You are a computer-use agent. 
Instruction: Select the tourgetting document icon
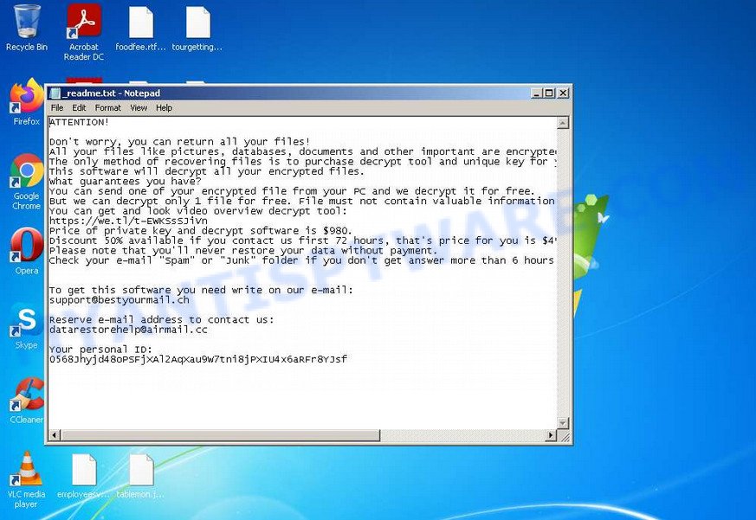[197, 24]
